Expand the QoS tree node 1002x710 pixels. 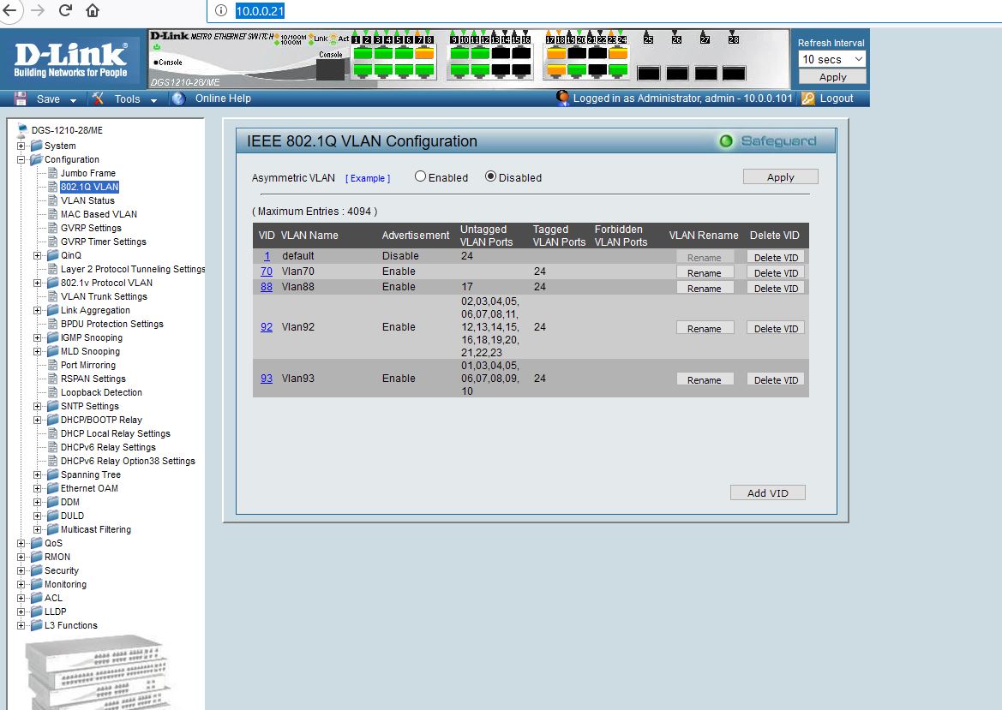tap(21, 543)
